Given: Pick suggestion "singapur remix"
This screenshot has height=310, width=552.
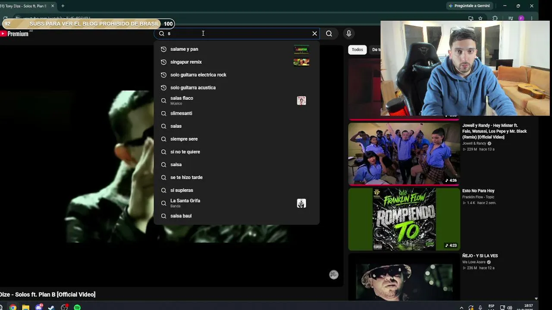Looking at the screenshot, I should pos(236,62).
